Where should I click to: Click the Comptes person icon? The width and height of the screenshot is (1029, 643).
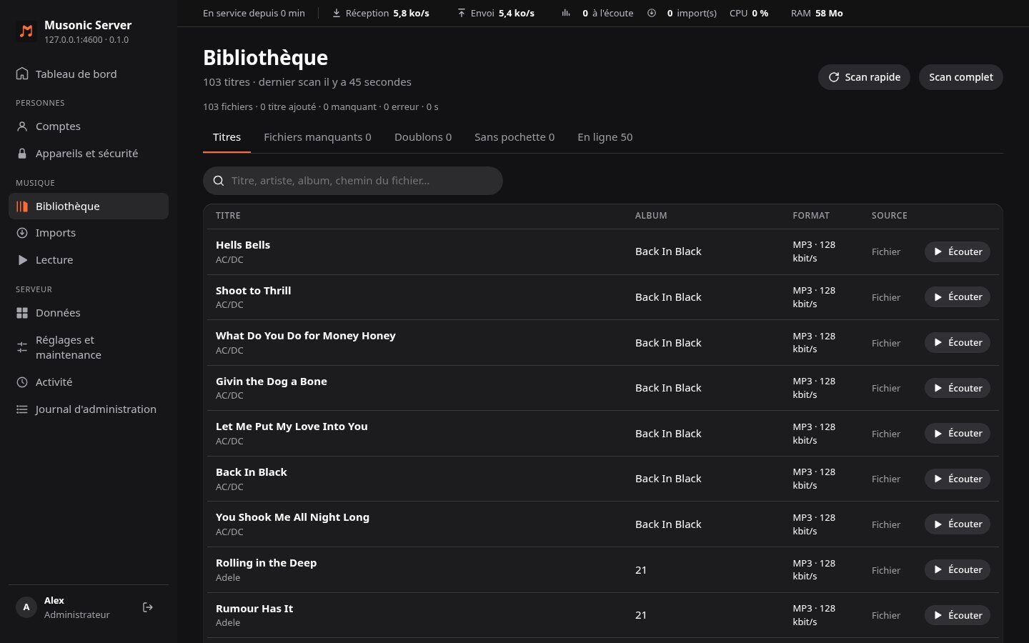22,126
